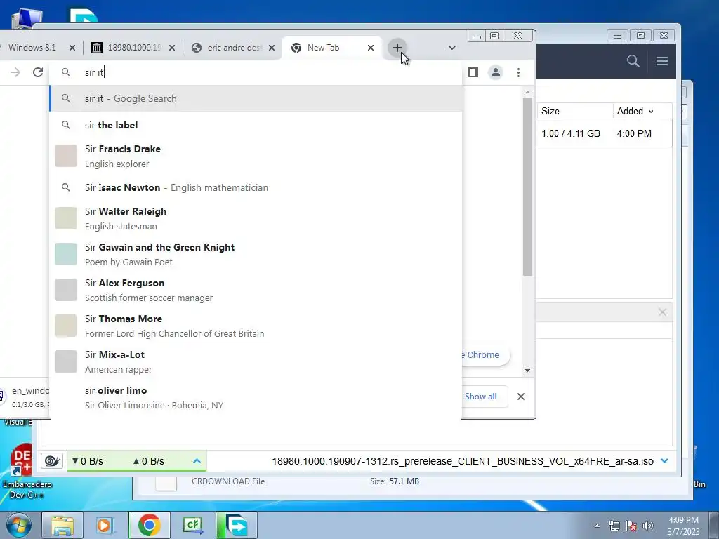
Task: Expand speed graph chevron in status bar
Action: [x=197, y=461]
